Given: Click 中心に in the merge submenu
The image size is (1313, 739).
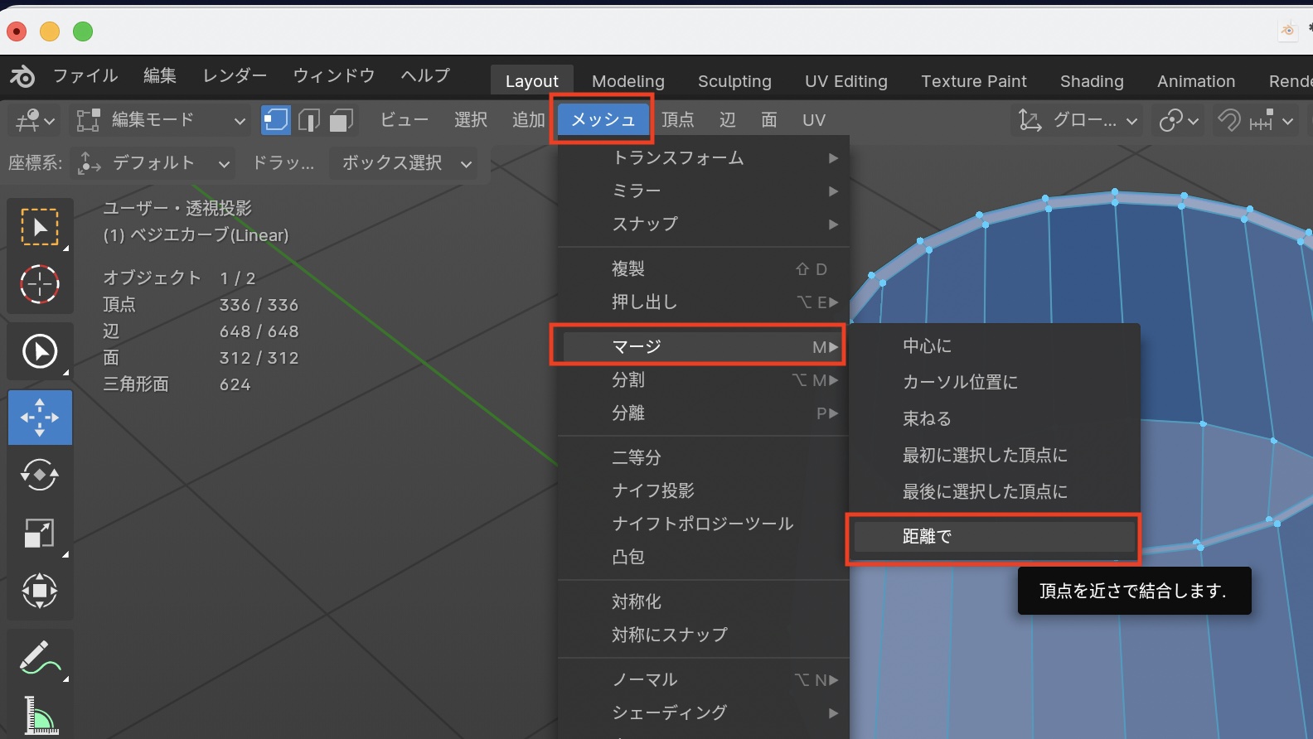Looking at the screenshot, I should click(x=927, y=346).
